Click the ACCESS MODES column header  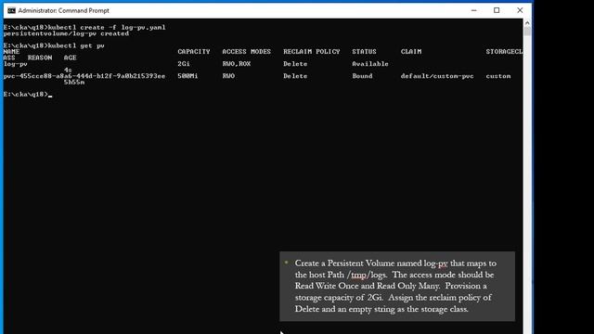coord(246,52)
